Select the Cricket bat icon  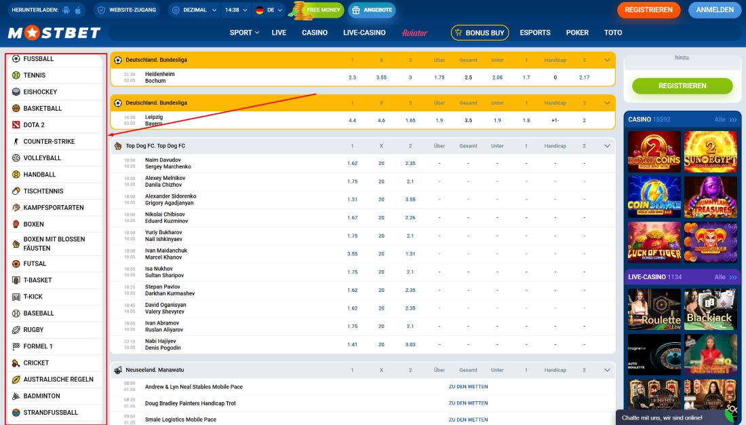16,363
